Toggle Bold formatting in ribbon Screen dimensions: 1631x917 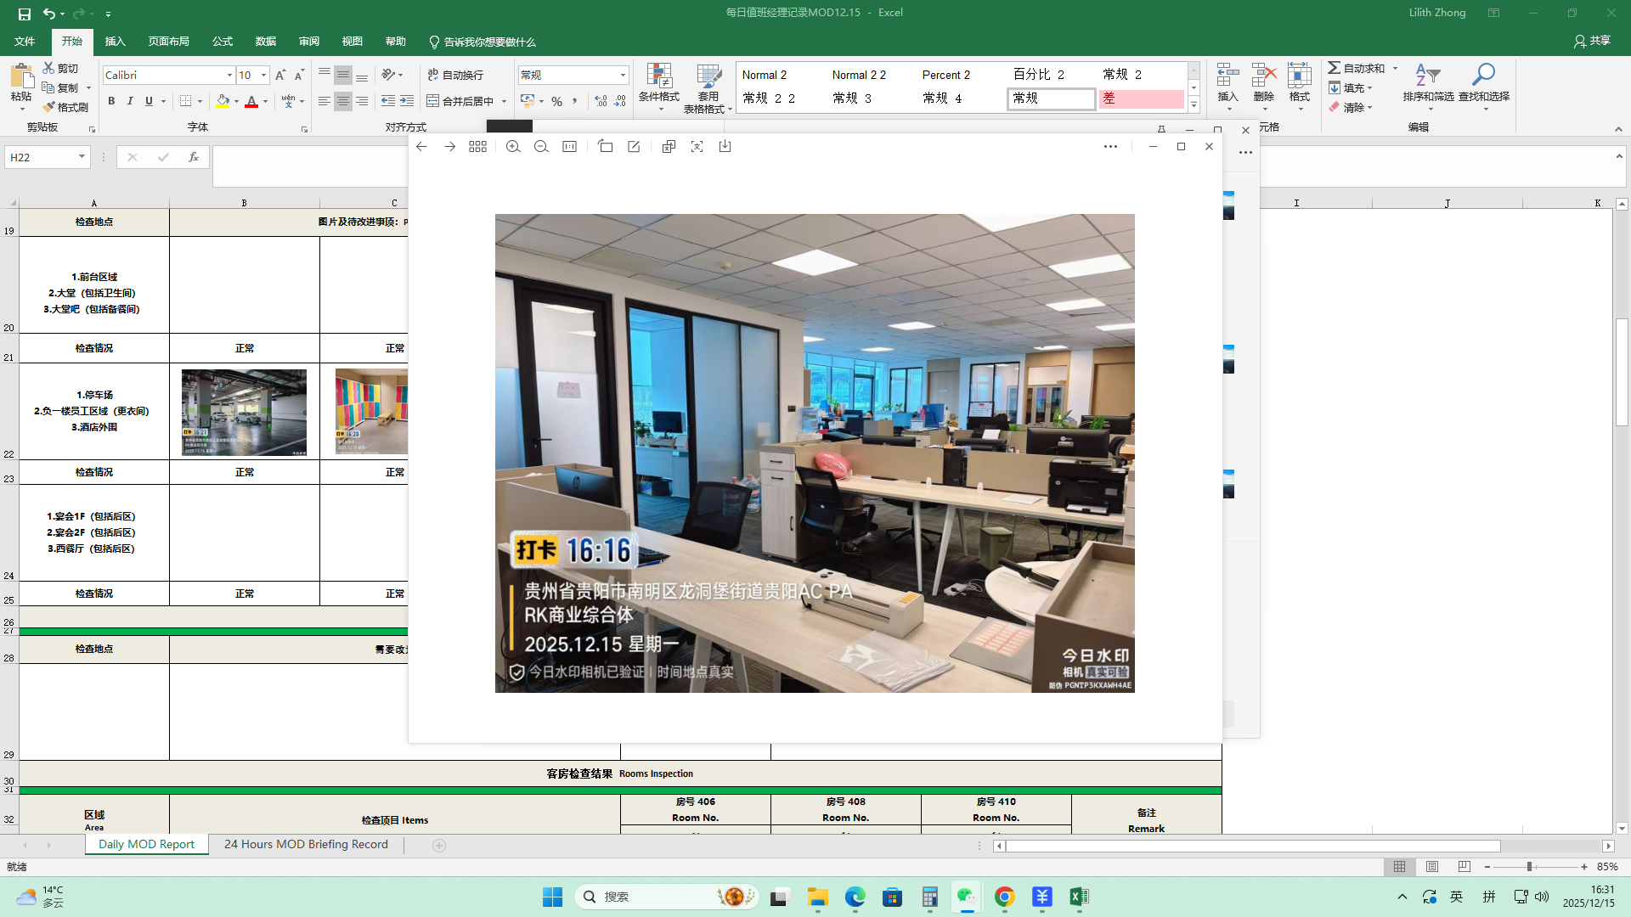tap(111, 101)
